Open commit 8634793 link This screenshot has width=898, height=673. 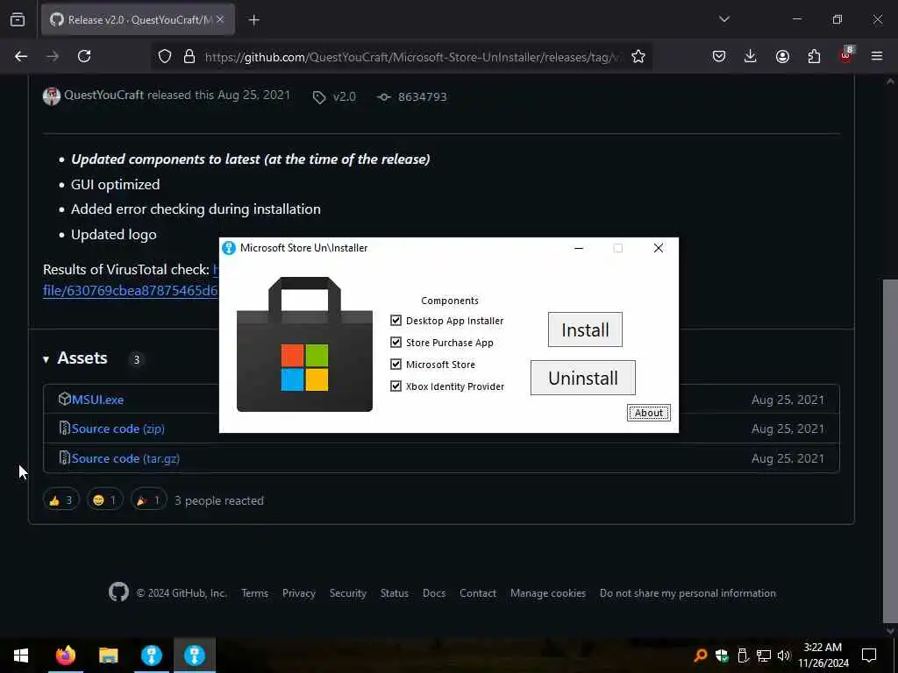[x=422, y=96]
